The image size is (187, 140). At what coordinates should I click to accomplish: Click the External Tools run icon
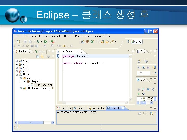pos(52,41)
